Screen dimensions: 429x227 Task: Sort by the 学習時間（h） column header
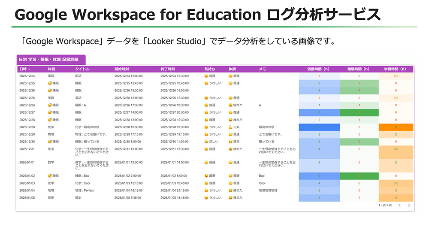[x=396, y=69]
